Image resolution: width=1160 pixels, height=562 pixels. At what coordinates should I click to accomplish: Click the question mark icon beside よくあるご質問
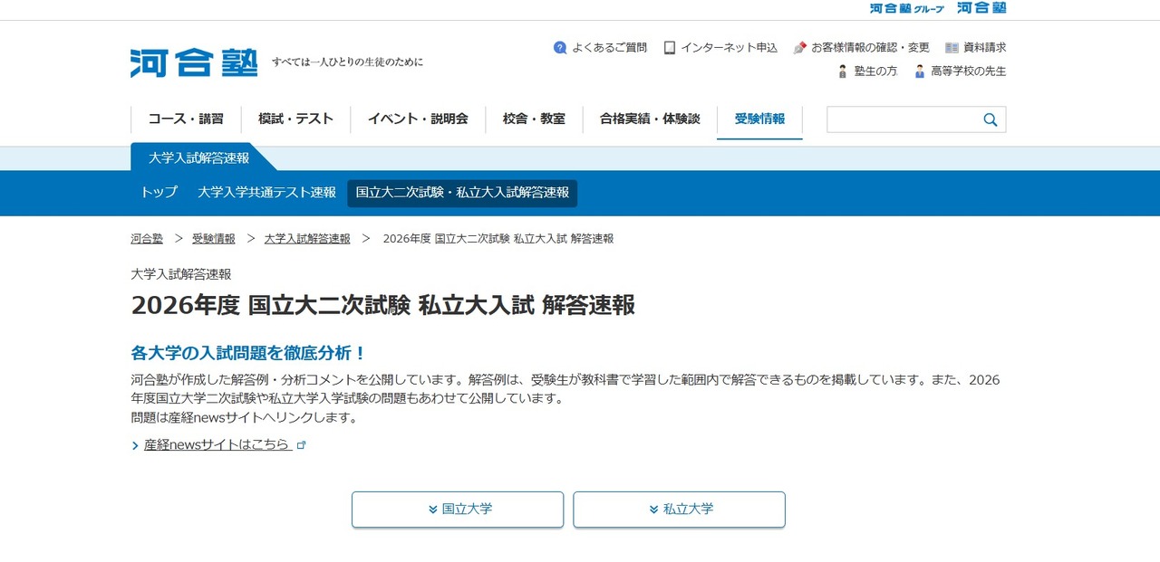tap(560, 48)
